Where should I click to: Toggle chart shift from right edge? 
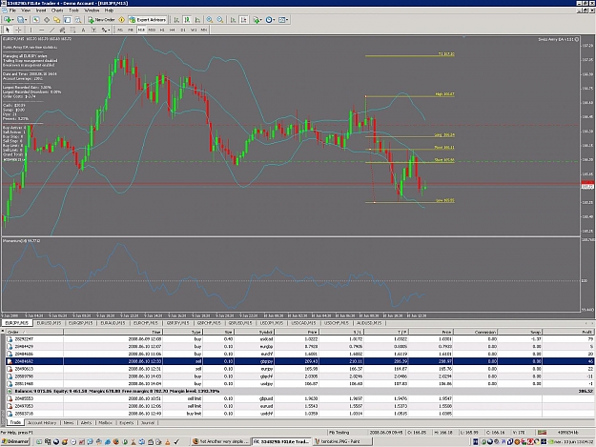[244, 20]
